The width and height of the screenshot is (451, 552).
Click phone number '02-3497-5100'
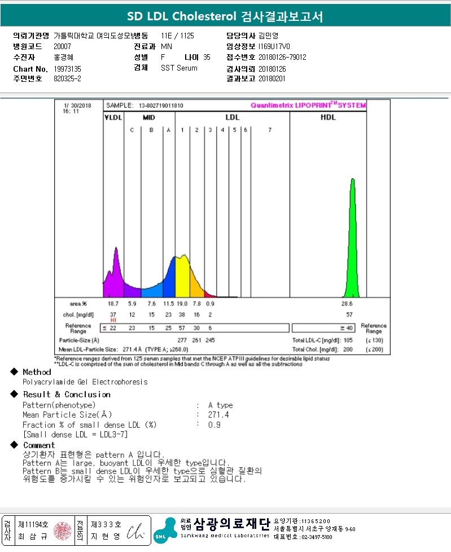pos(317,537)
